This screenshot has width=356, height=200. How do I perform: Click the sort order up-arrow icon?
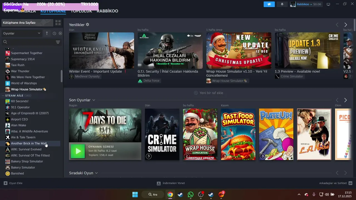coord(47,33)
